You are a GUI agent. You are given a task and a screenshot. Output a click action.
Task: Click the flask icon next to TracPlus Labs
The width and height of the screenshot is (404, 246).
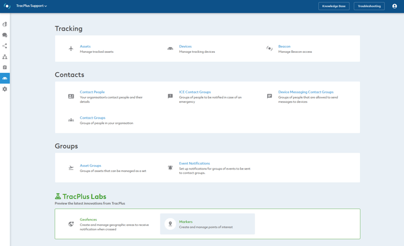[58, 196]
